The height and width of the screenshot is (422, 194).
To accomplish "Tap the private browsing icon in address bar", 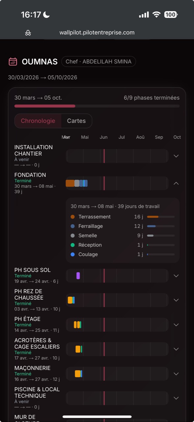I will (28, 33).
